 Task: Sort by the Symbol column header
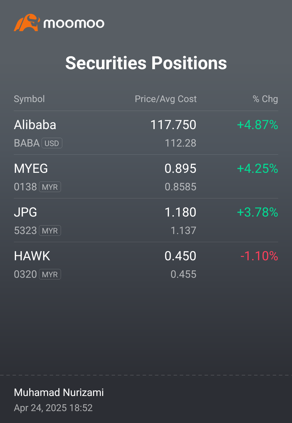29,99
